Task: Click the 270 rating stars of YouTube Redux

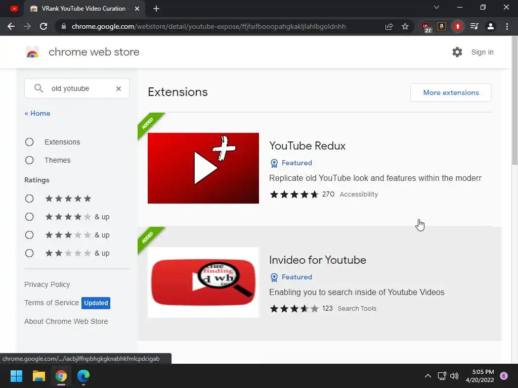Action: pyautogui.click(x=294, y=195)
